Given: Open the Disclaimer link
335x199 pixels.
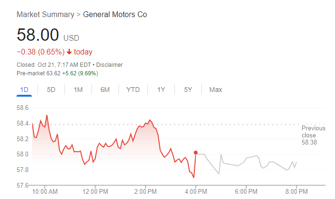Looking at the screenshot, I should (x=110, y=64).
